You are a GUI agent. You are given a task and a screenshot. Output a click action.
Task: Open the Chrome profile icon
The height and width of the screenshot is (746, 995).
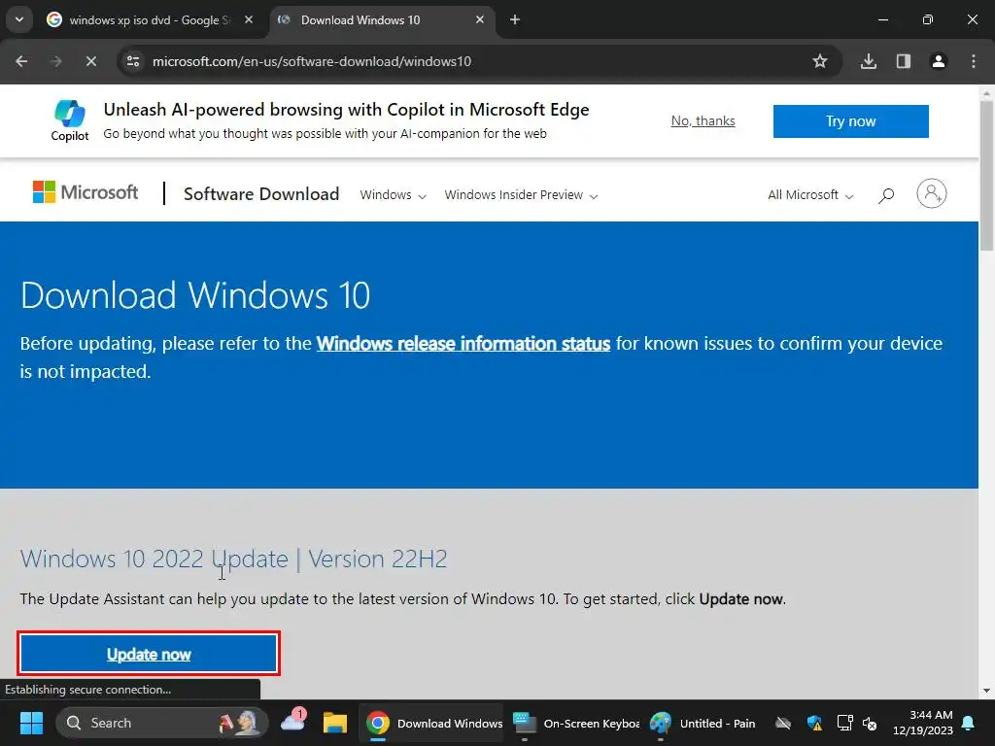[x=939, y=61]
